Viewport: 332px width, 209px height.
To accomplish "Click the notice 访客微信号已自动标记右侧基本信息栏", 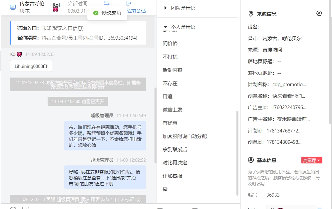I will pyautogui.click(x=78, y=85).
